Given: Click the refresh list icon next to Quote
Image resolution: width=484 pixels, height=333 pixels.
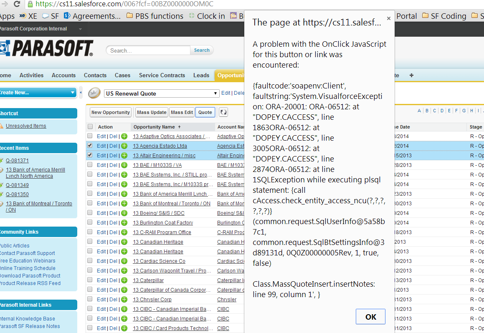Looking at the screenshot, I should click(223, 112).
